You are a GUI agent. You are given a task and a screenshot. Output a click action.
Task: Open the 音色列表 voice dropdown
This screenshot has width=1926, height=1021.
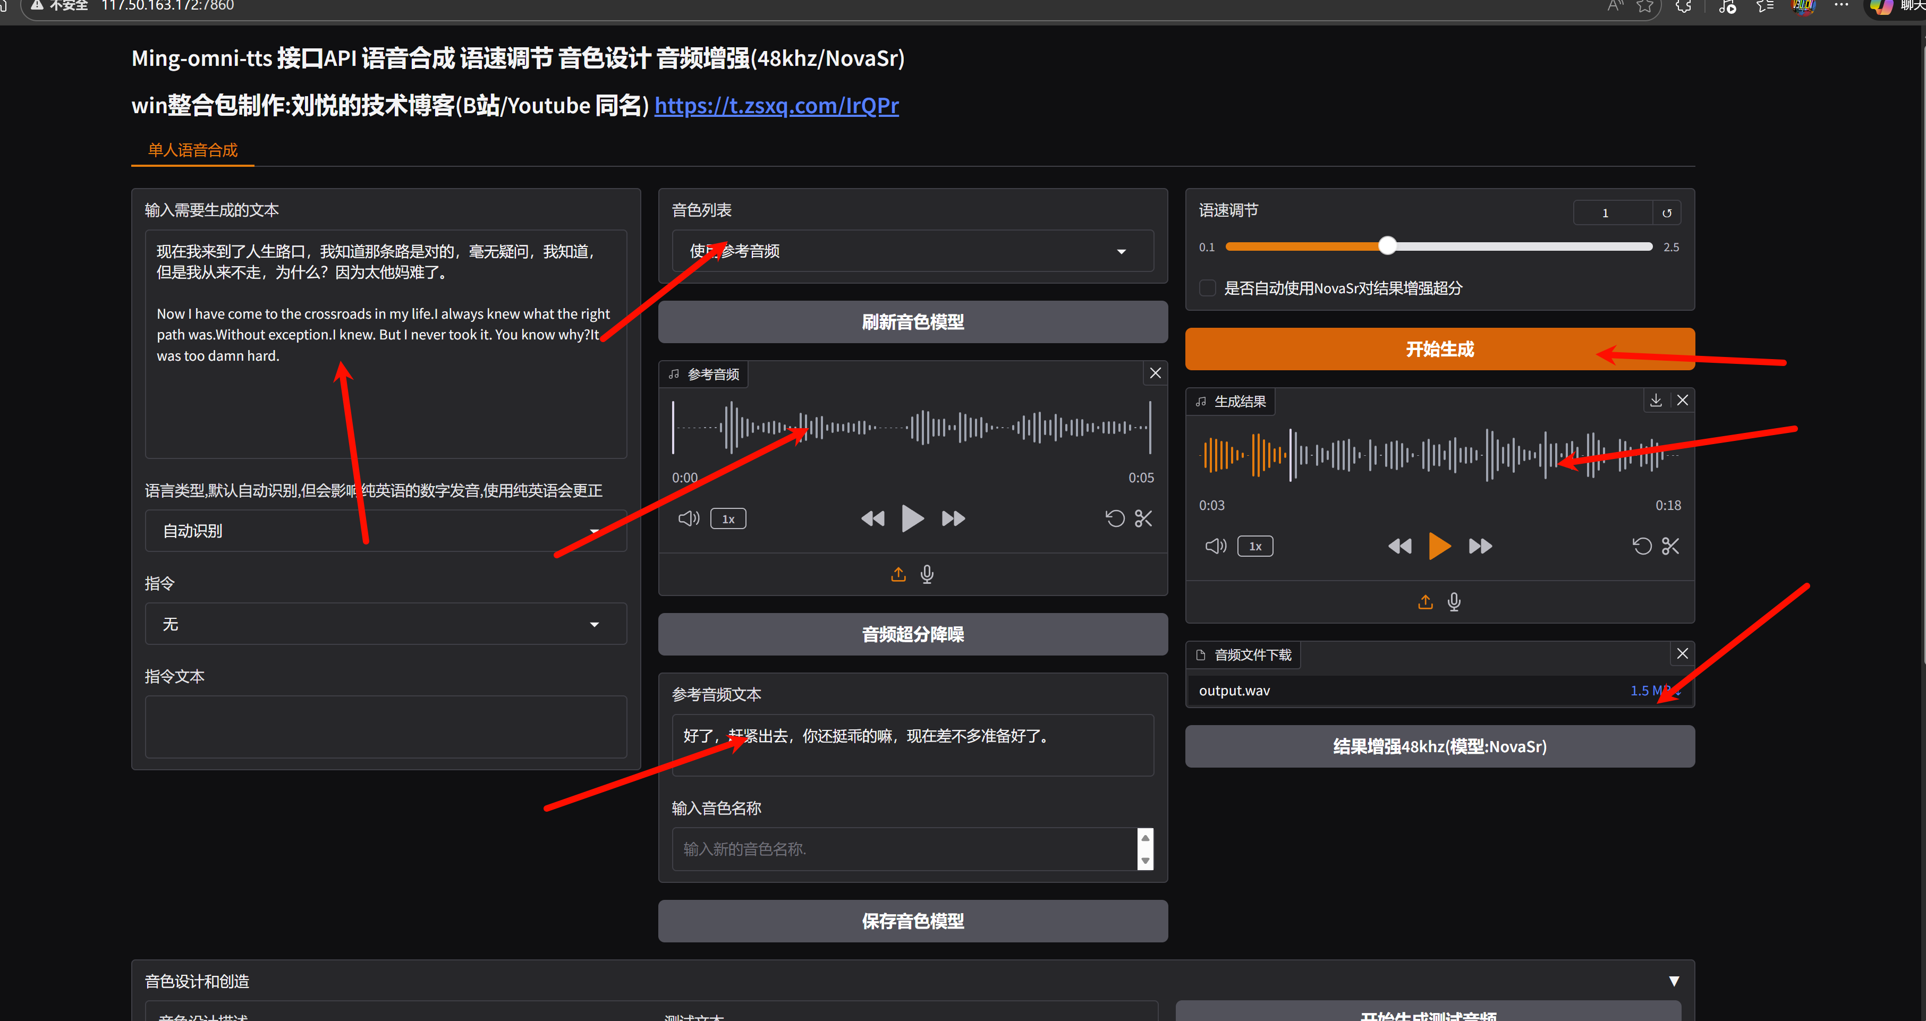[x=912, y=251]
